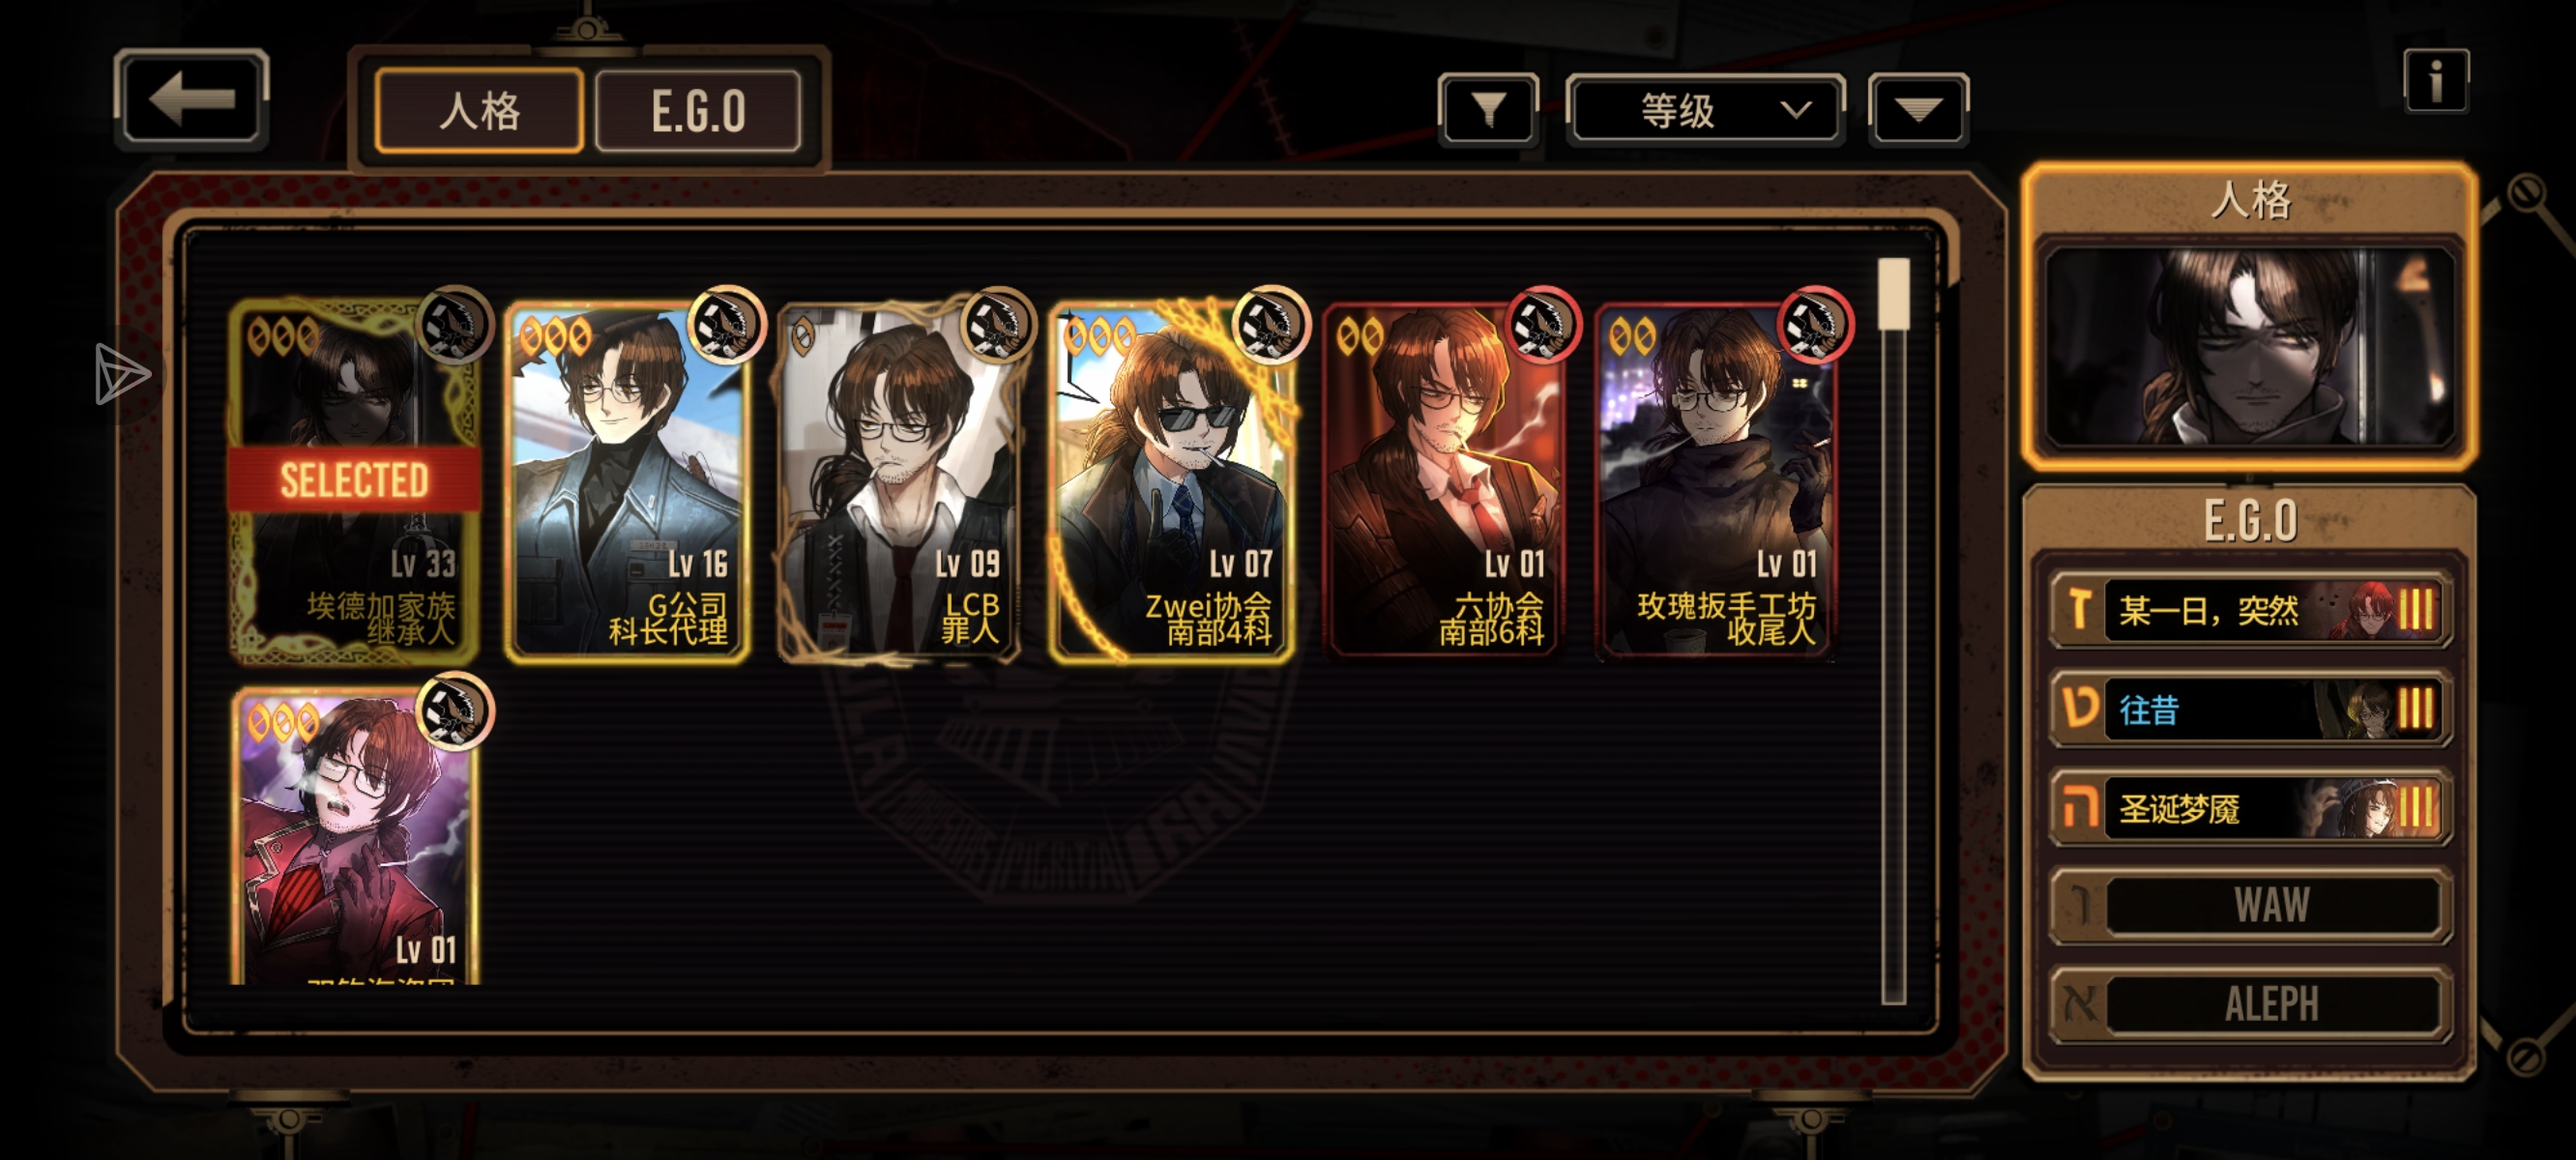Open the equipped identity portrait thumbnail

(2250, 347)
